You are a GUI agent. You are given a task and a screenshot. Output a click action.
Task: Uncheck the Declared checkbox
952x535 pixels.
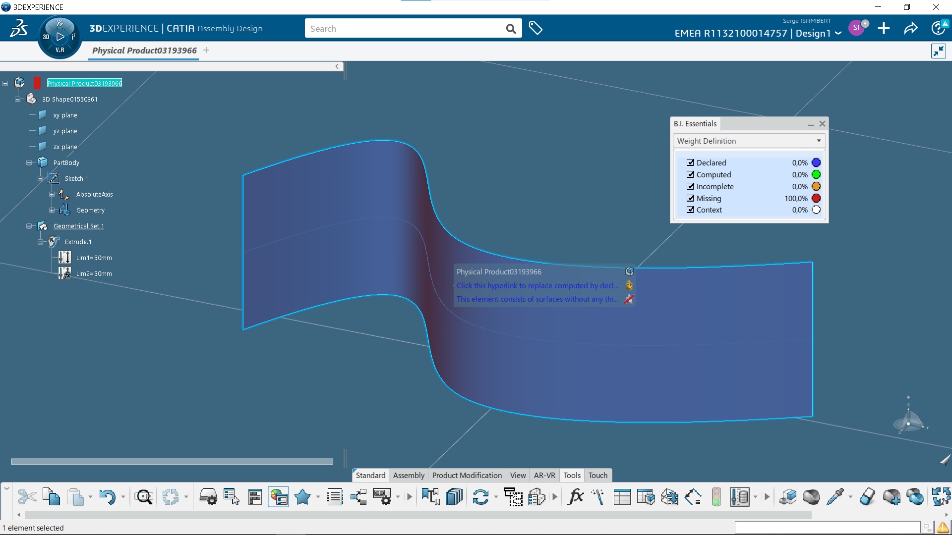(690, 162)
